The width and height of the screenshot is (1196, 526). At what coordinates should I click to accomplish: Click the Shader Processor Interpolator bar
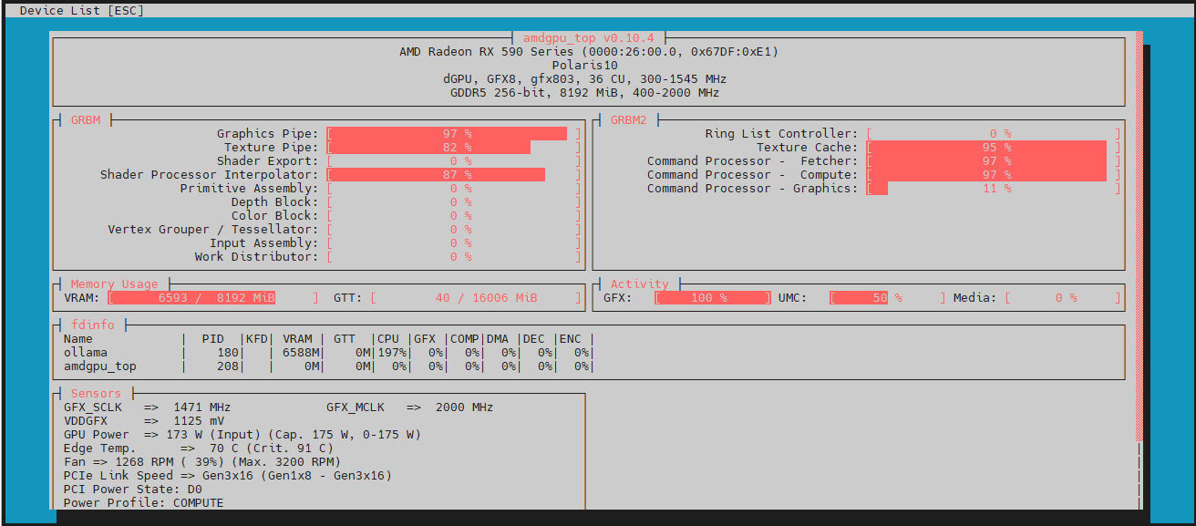(438, 175)
